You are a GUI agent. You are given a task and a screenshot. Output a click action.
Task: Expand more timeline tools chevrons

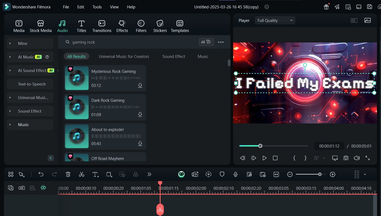coord(149,174)
